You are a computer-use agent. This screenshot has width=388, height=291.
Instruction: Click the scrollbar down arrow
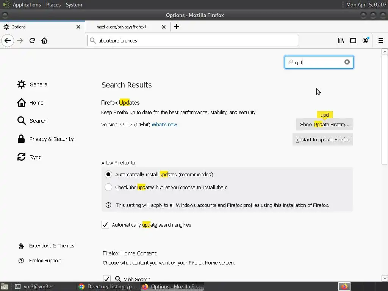(385, 278)
